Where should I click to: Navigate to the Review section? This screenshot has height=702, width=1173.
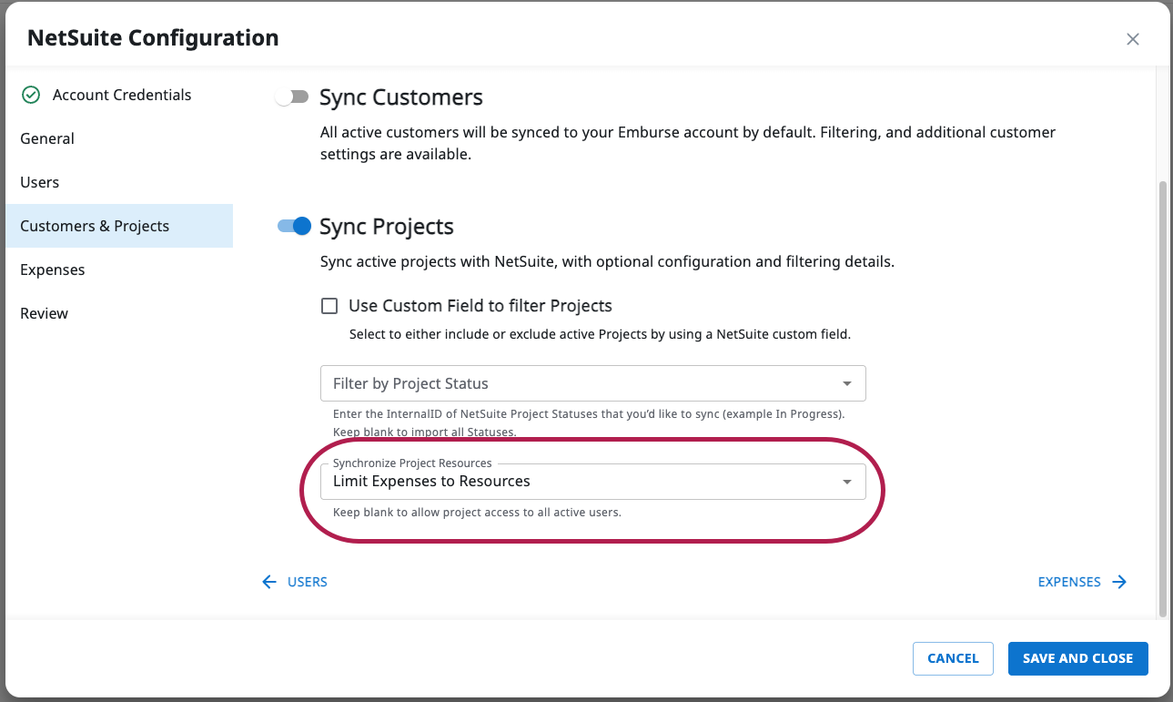(45, 313)
